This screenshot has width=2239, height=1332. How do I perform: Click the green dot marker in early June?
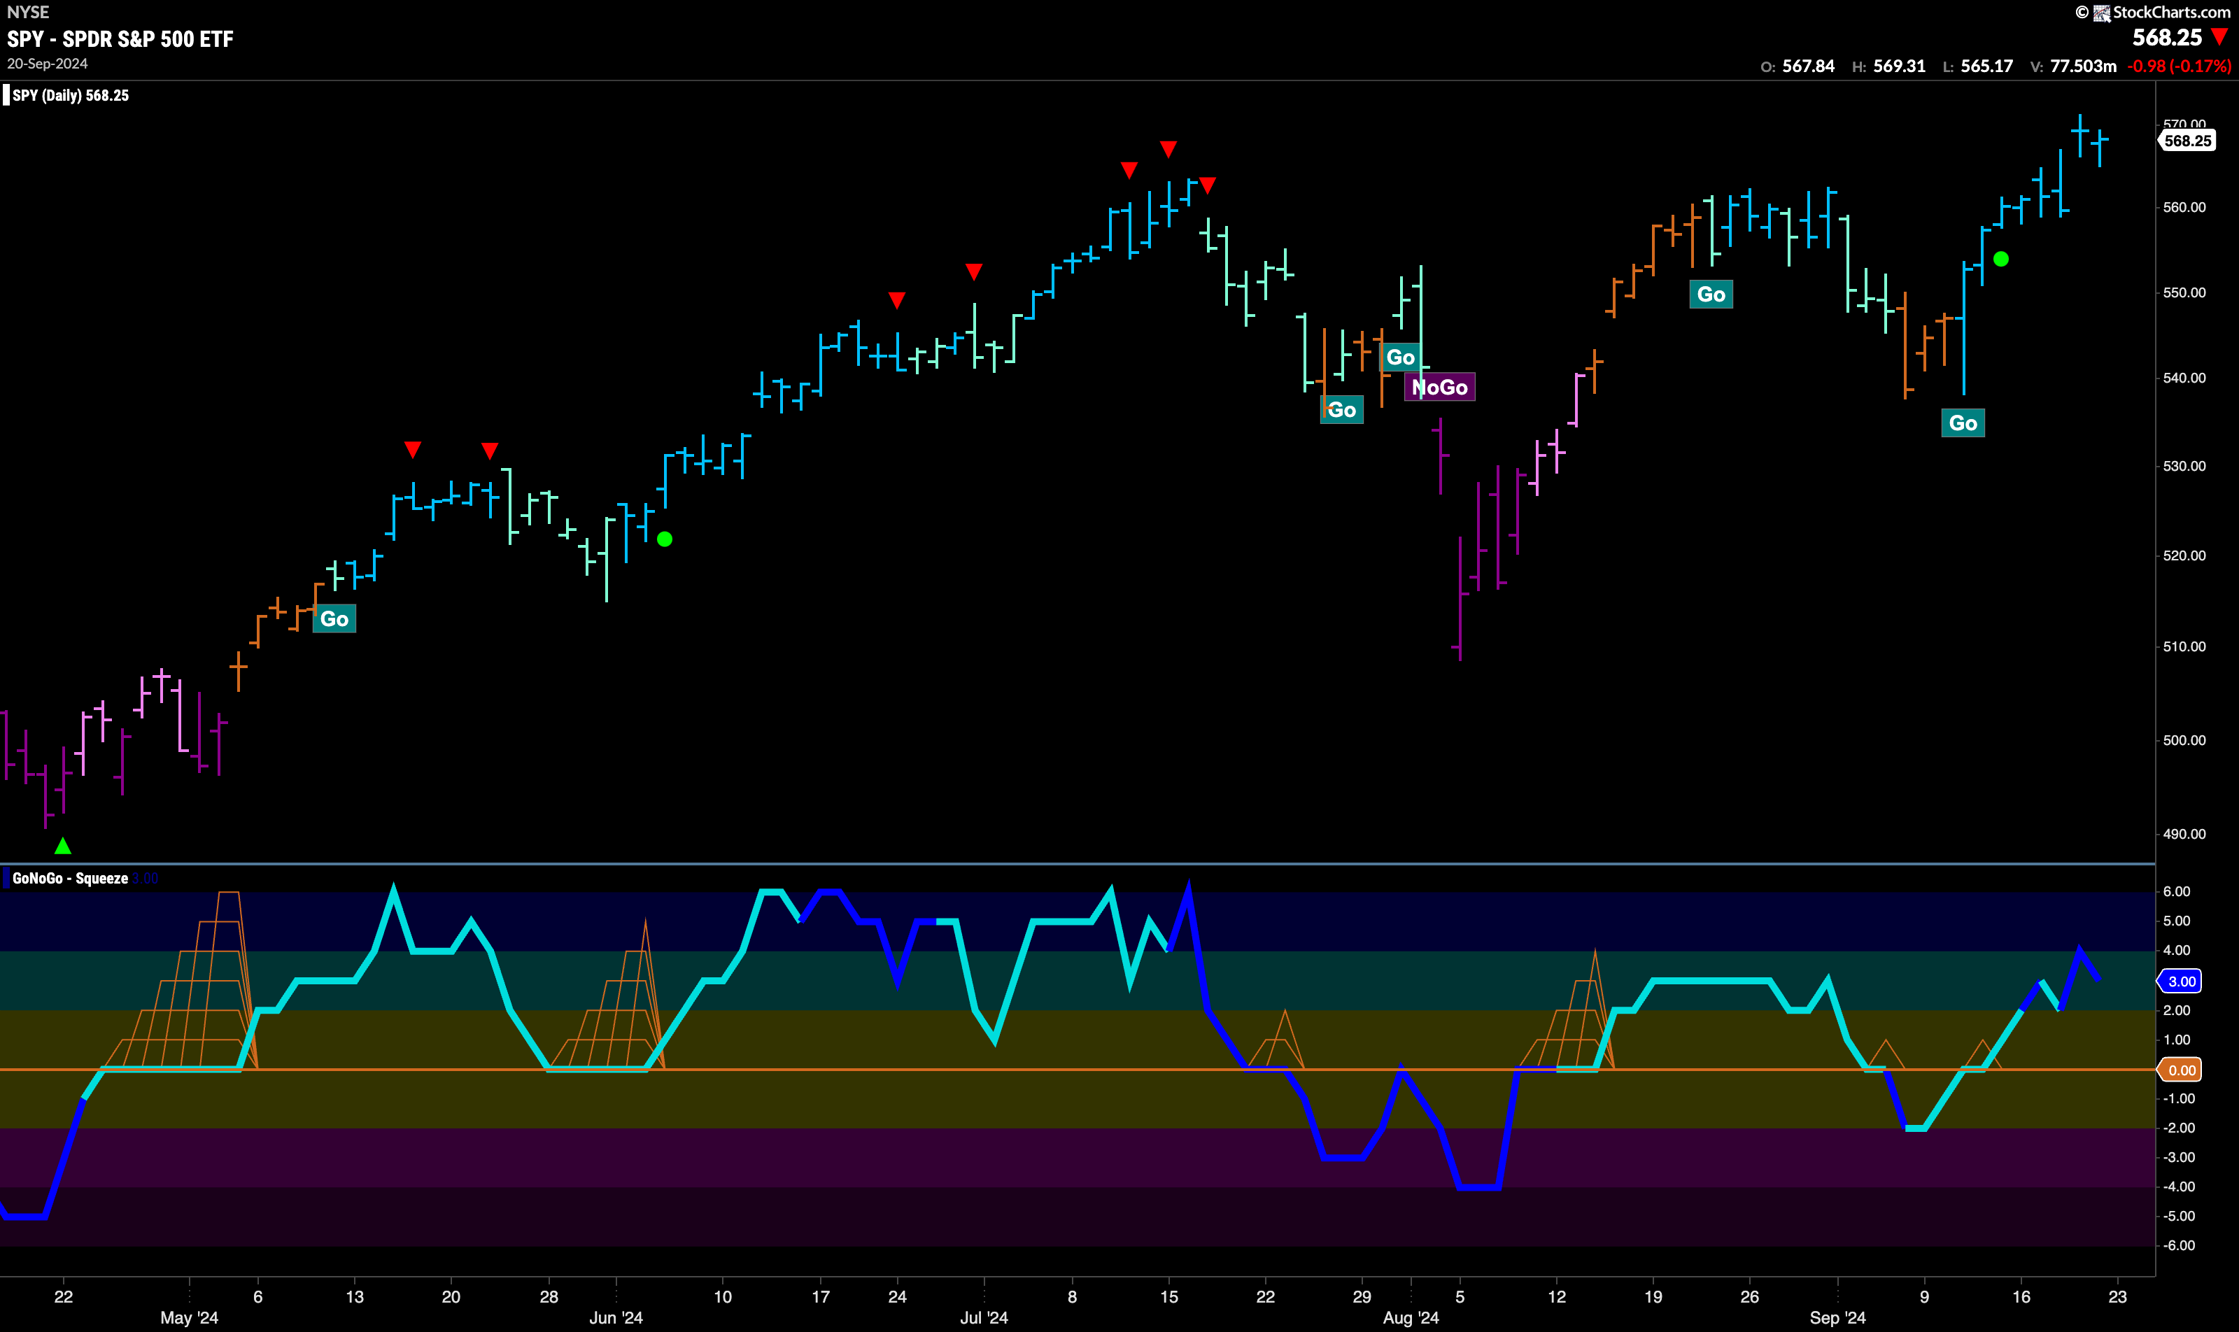pyautogui.click(x=664, y=539)
